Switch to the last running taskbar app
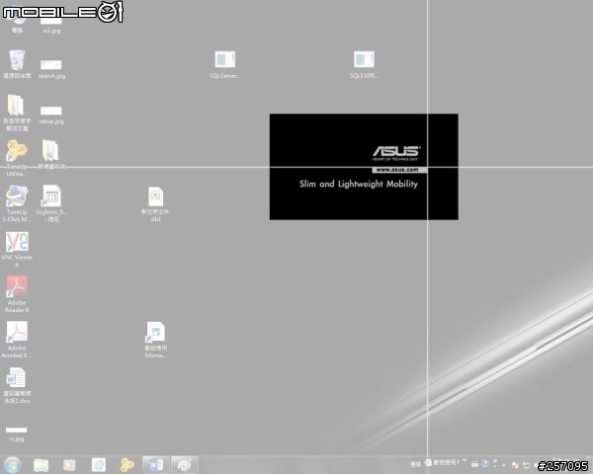 [185, 465]
